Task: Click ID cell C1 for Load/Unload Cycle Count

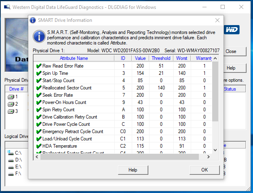Action: (x=123, y=139)
